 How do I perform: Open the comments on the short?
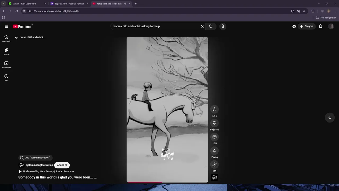[215, 137]
